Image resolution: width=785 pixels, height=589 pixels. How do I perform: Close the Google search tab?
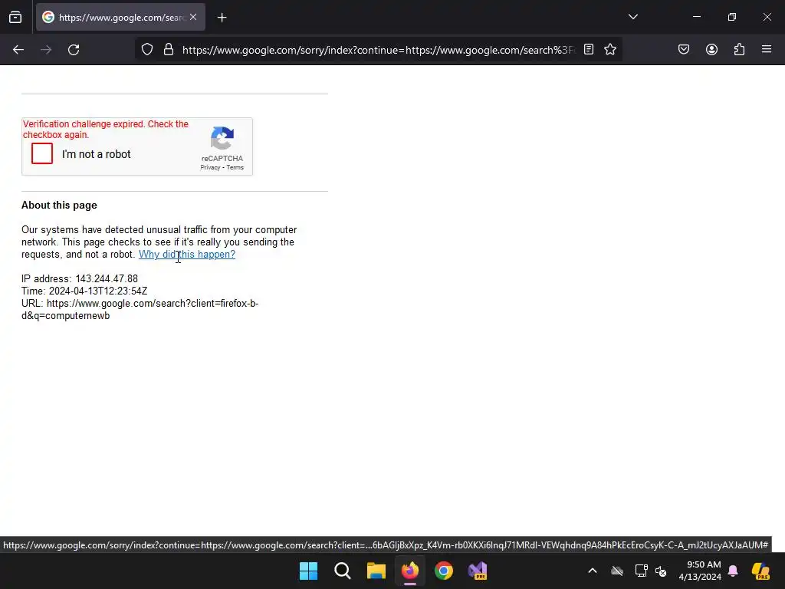tap(193, 17)
